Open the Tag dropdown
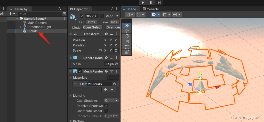 (91, 22)
